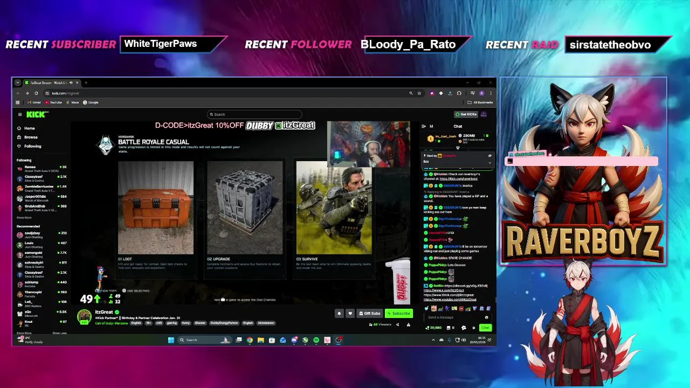Image resolution: width=690 pixels, height=388 pixels.
Task: Expand Show More under Recommended list
Action: pyautogui.click(x=24, y=333)
